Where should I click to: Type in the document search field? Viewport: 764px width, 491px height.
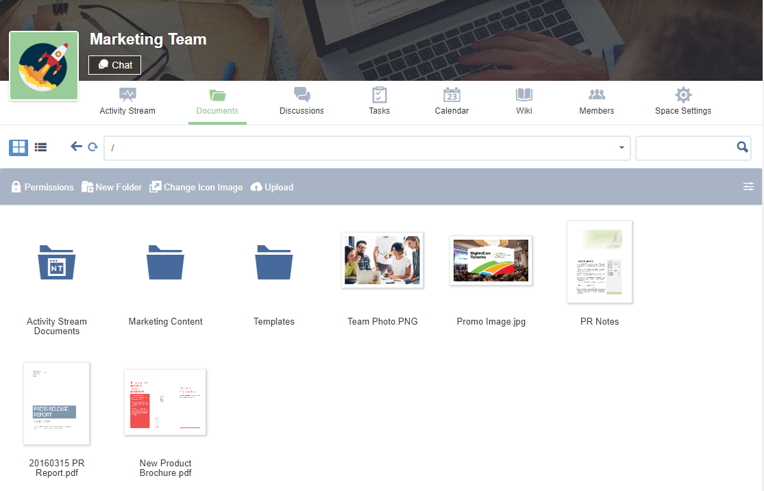pos(685,148)
